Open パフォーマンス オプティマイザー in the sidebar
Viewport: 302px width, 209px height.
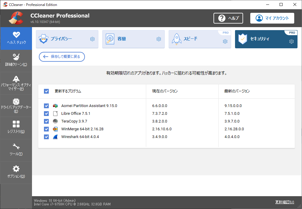tap(16, 83)
